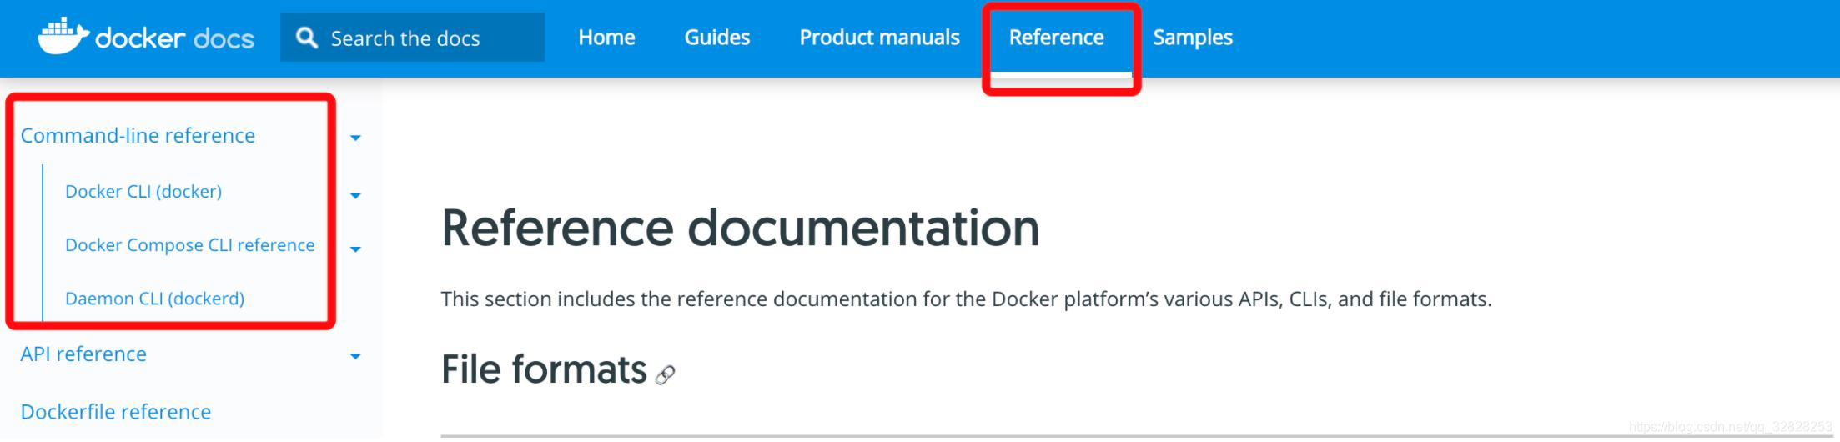Select the Reference tab

click(1056, 38)
